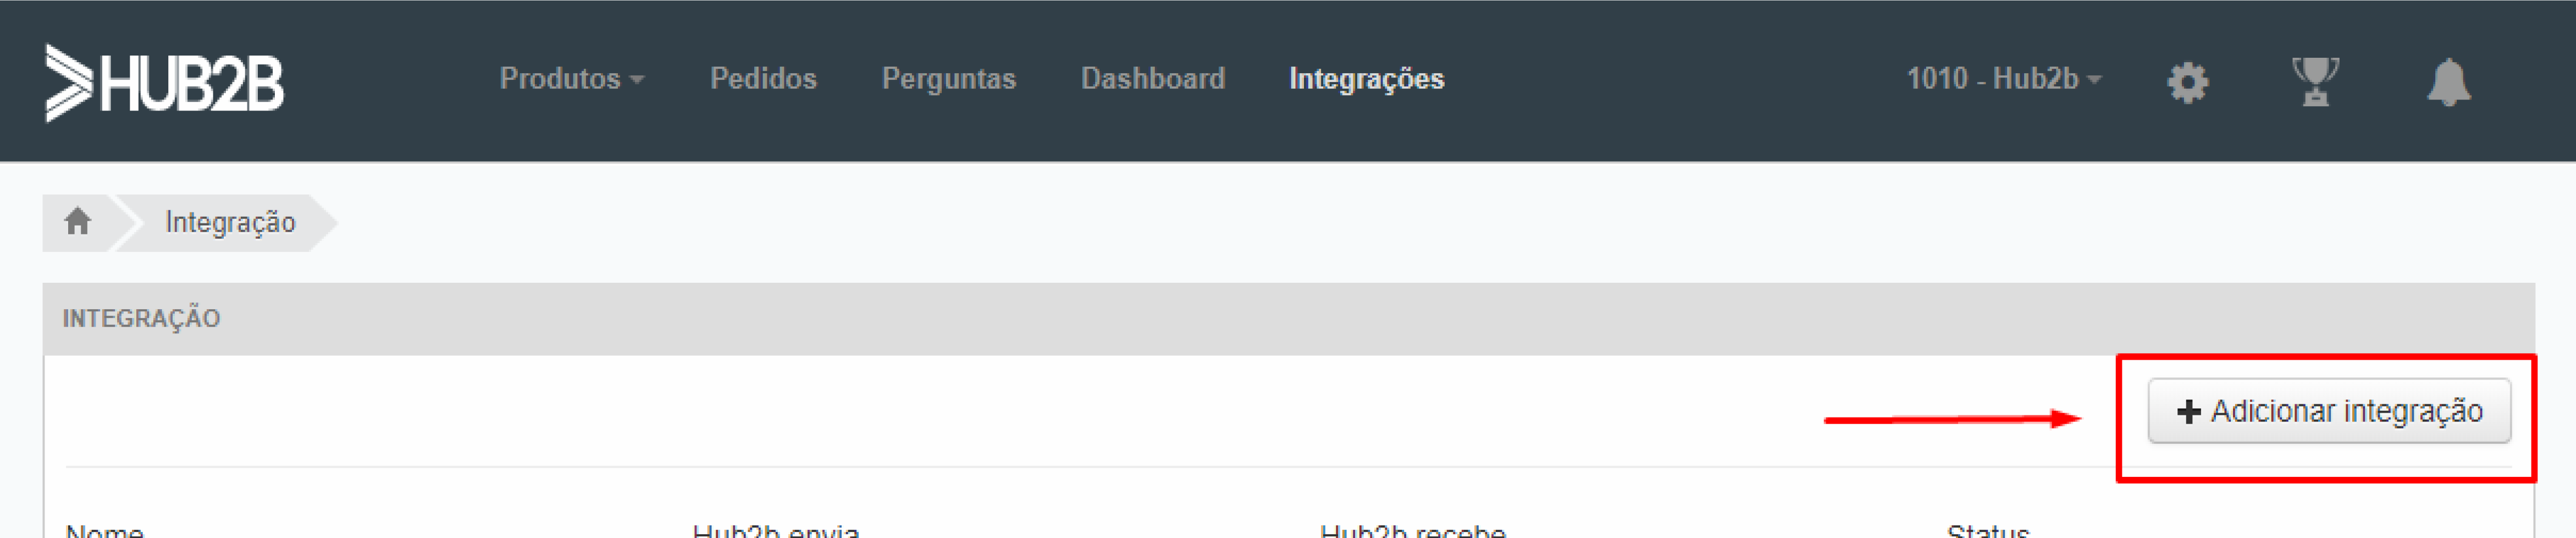This screenshot has height=538, width=2576.
Task: Open the settings gear icon
Action: click(2187, 82)
